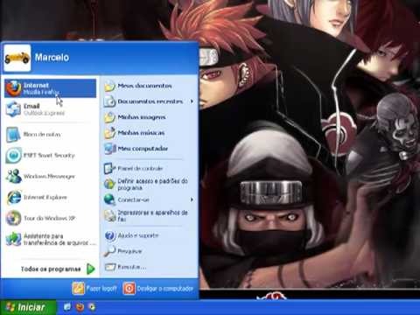420x315 pixels.
Task: Open Internet Explorer icon
Action: 13,197
